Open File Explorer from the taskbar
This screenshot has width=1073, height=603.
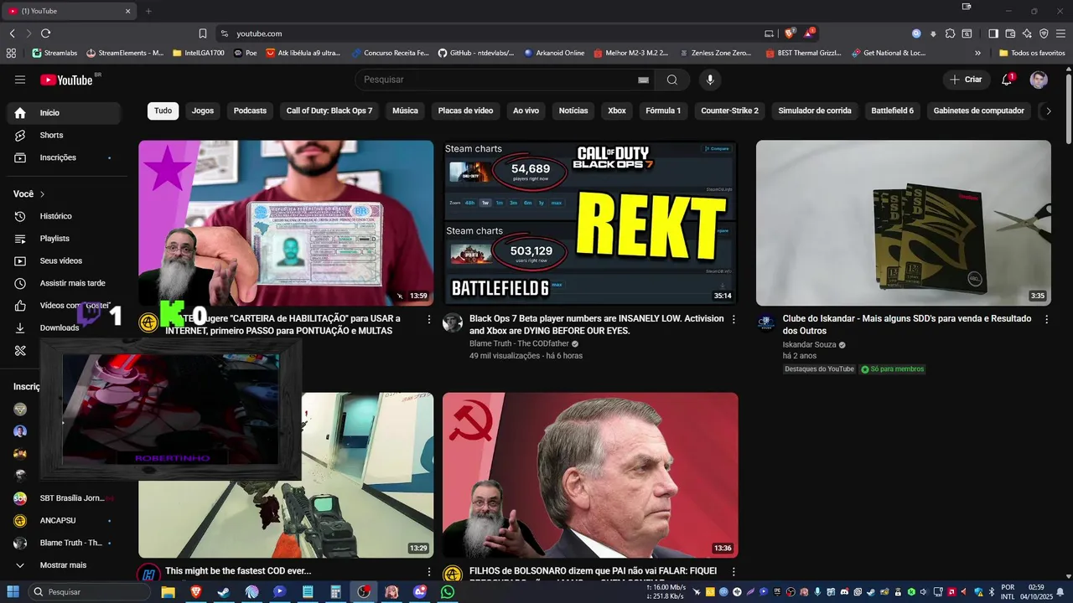pos(168,592)
